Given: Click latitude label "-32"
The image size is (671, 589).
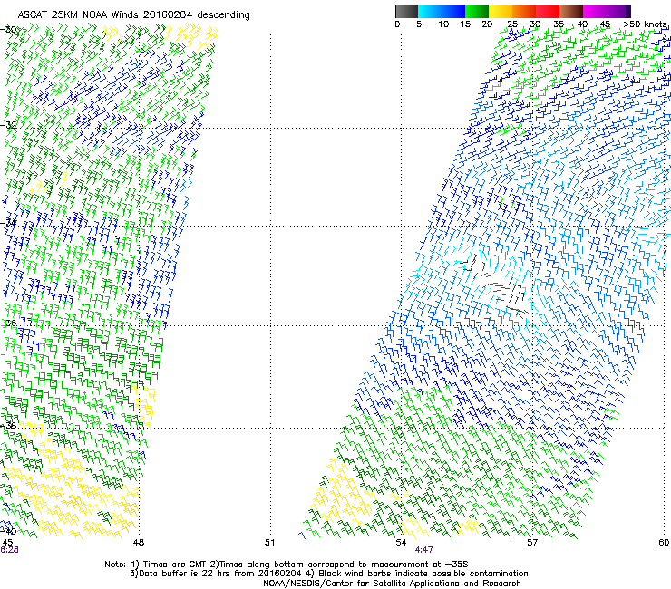Looking at the screenshot, I should (x=8, y=125).
